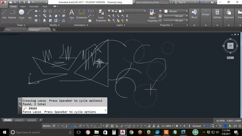Select the Text annotation tool
The width and height of the screenshot is (242, 136).
click(x=71, y=14)
